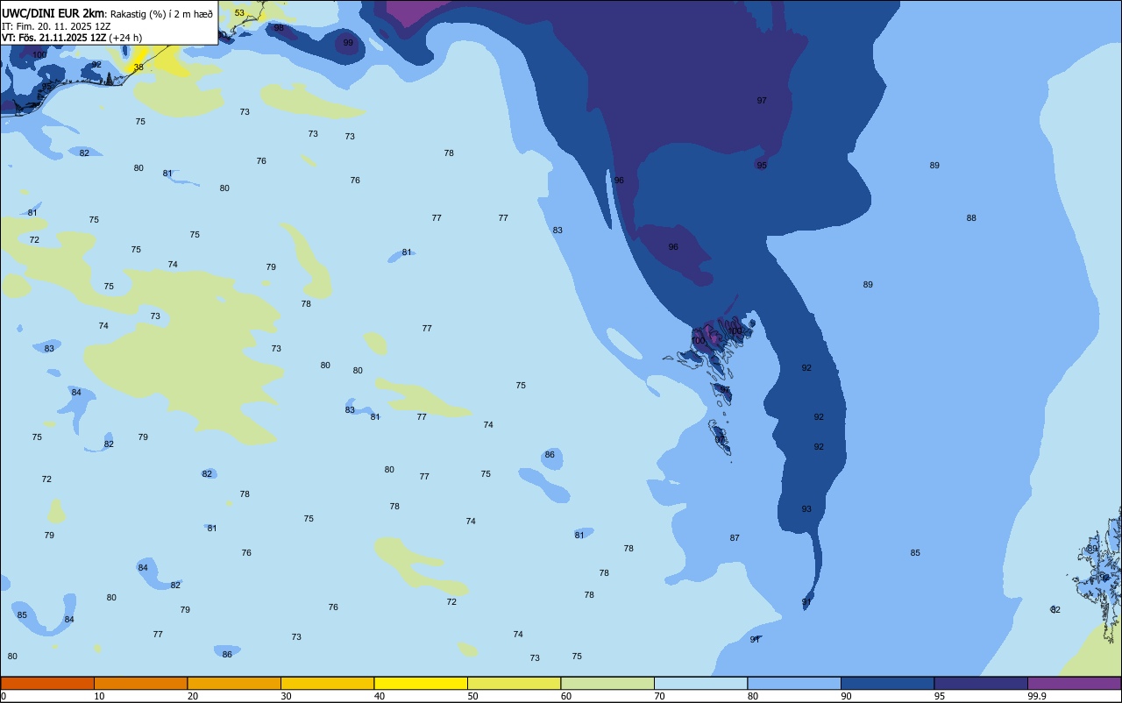The height and width of the screenshot is (703, 1122).
Task: Click the map value 38 on yellow area
Action: (138, 67)
